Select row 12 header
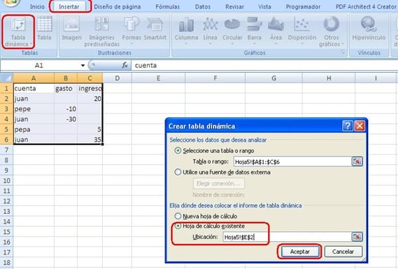 7,201
